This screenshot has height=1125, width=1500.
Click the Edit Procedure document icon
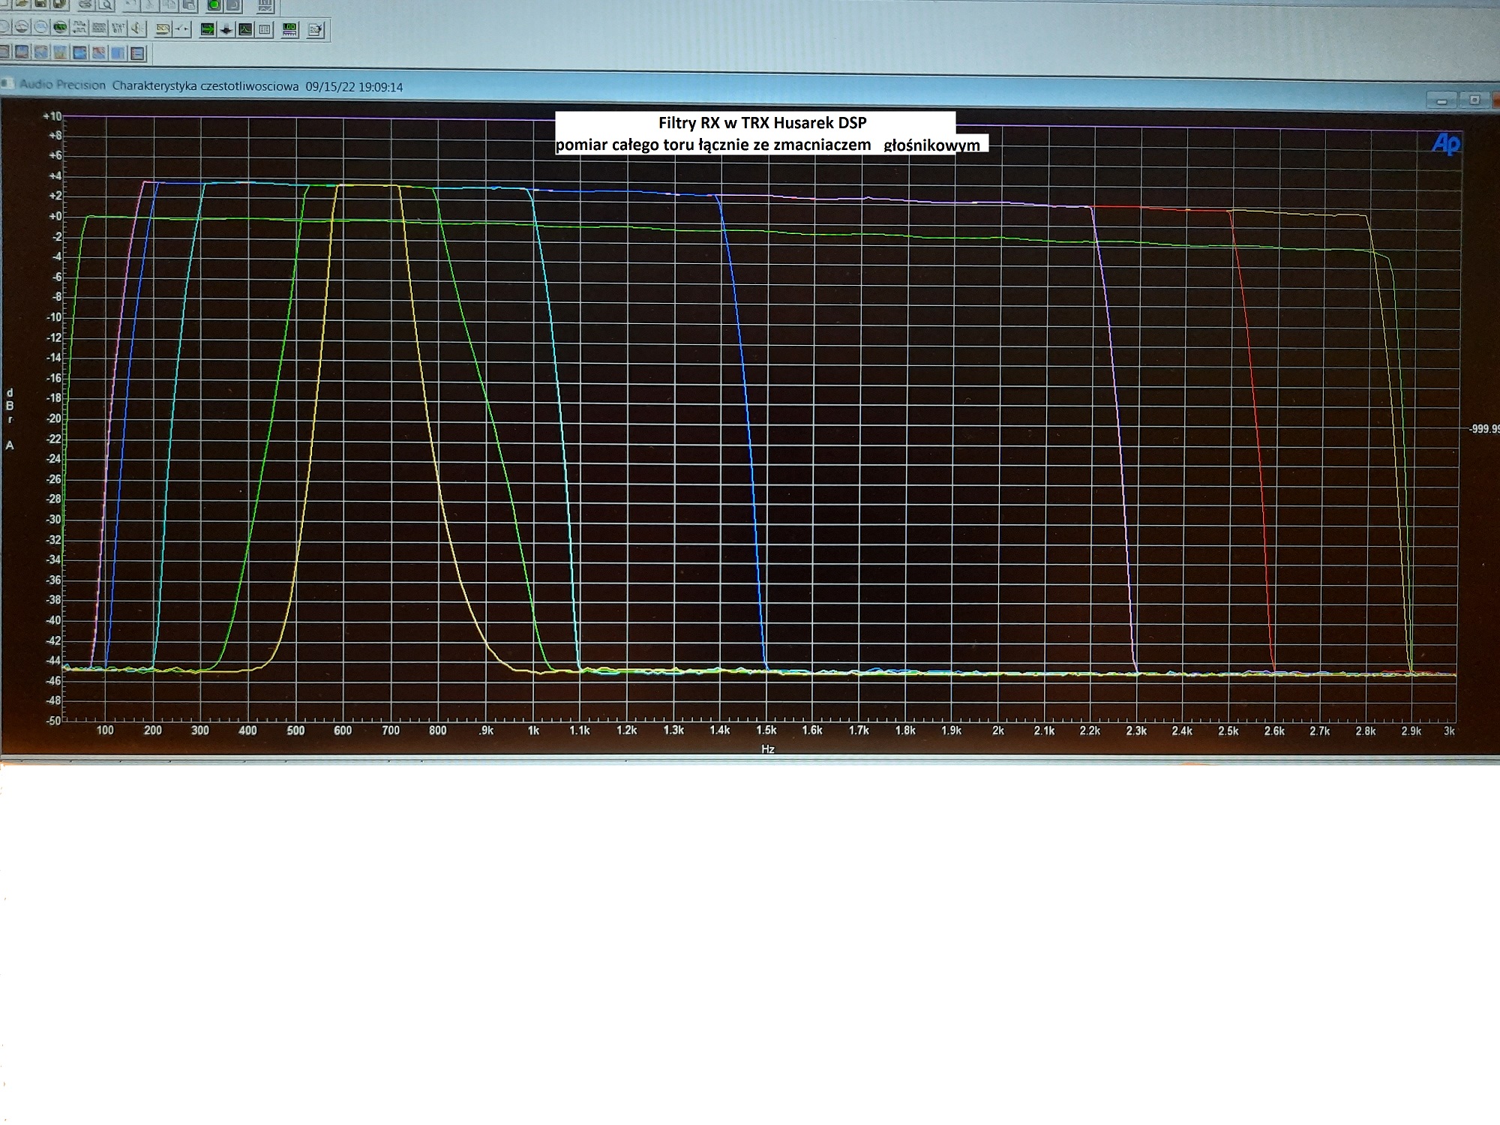(316, 29)
